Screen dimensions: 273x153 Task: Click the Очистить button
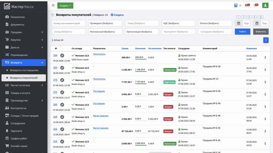[261, 31]
